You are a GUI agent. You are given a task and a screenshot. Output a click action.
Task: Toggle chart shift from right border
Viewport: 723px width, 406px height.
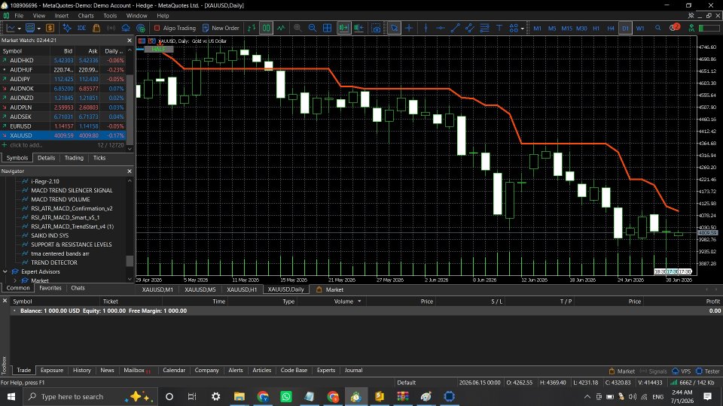(x=358, y=28)
